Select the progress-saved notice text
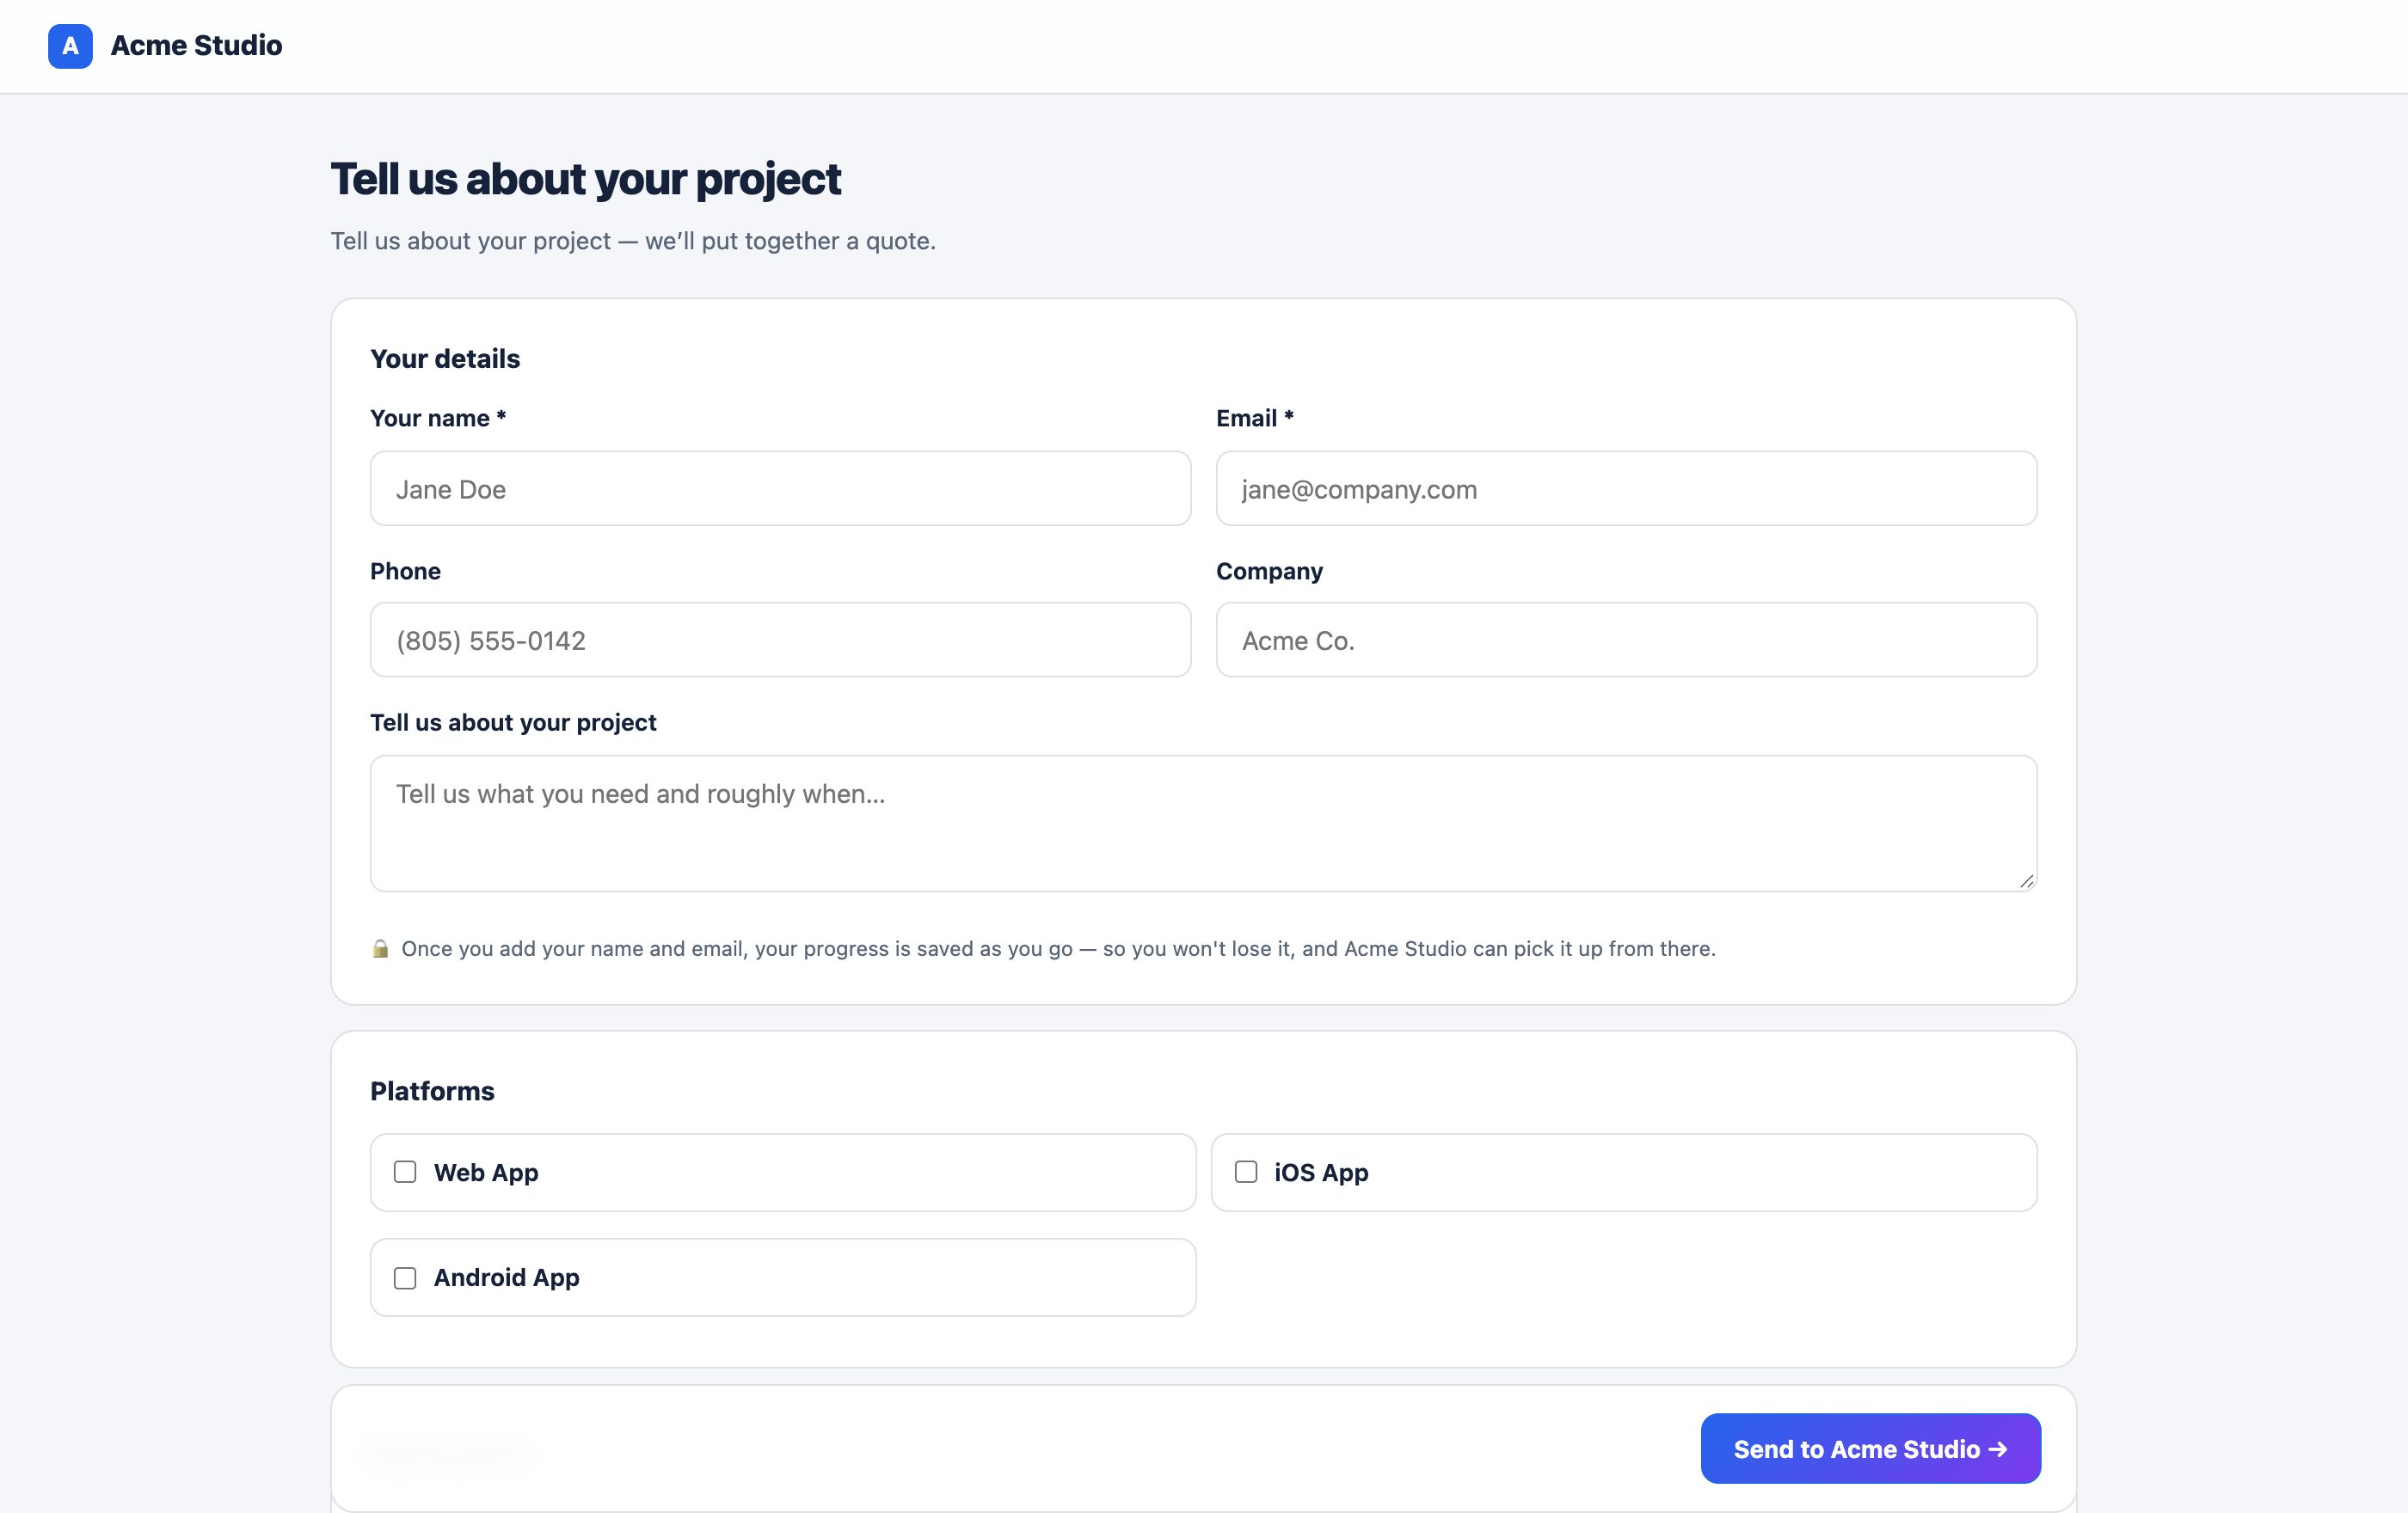The height and width of the screenshot is (1513, 2408). (x=1058, y=948)
